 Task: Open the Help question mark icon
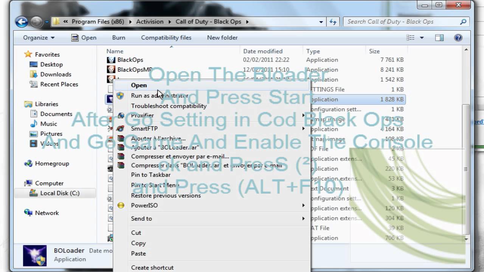click(x=458, y=37)
